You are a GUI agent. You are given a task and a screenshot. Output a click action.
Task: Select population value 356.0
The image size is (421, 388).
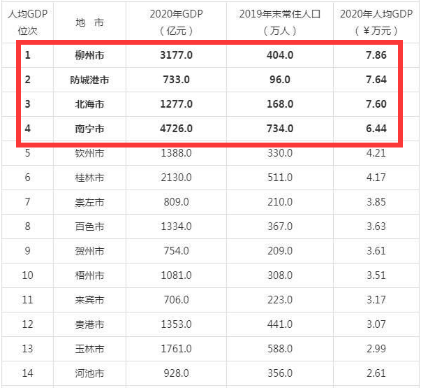point(280,373)
